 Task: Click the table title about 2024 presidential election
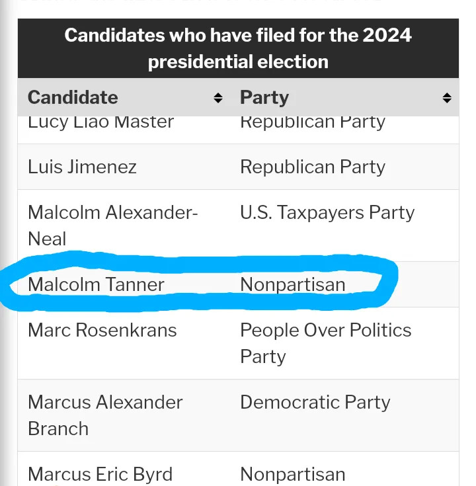click(x=238, y=48)
